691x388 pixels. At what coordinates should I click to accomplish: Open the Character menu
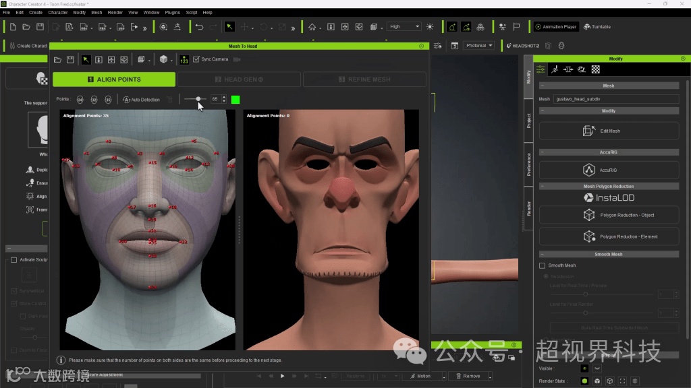point(58,12)
